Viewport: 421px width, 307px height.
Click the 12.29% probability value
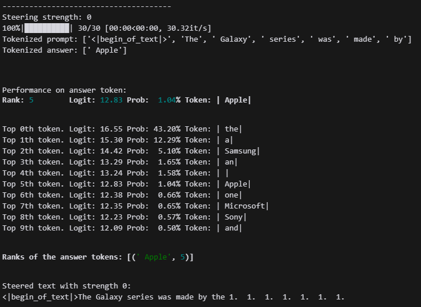click(167, 140)
